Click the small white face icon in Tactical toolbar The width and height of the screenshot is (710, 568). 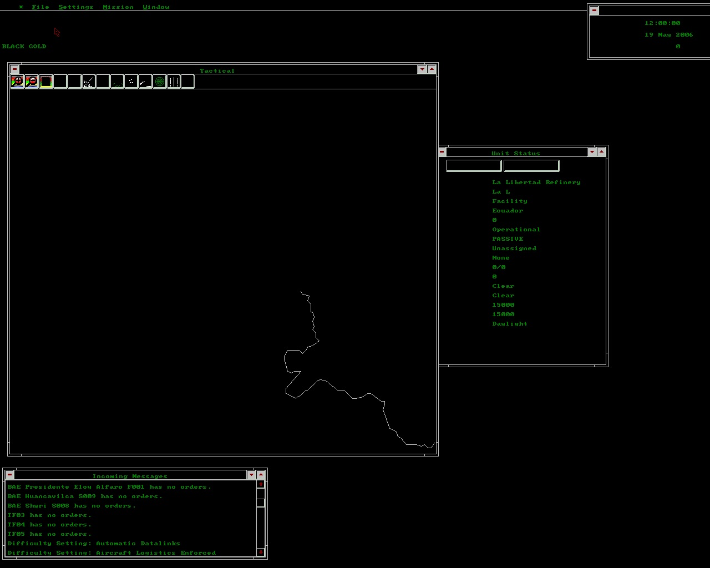[131, 82]
